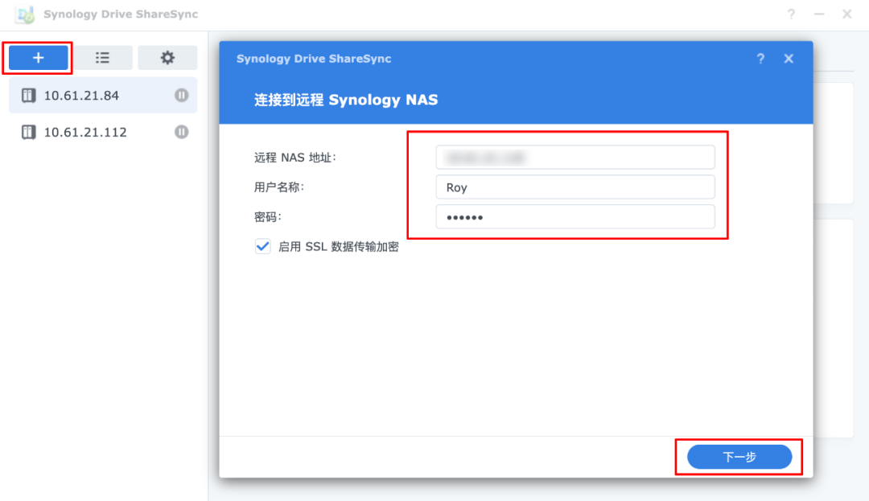
Task: Open the sync task list view icon
Action: (103, 57)
